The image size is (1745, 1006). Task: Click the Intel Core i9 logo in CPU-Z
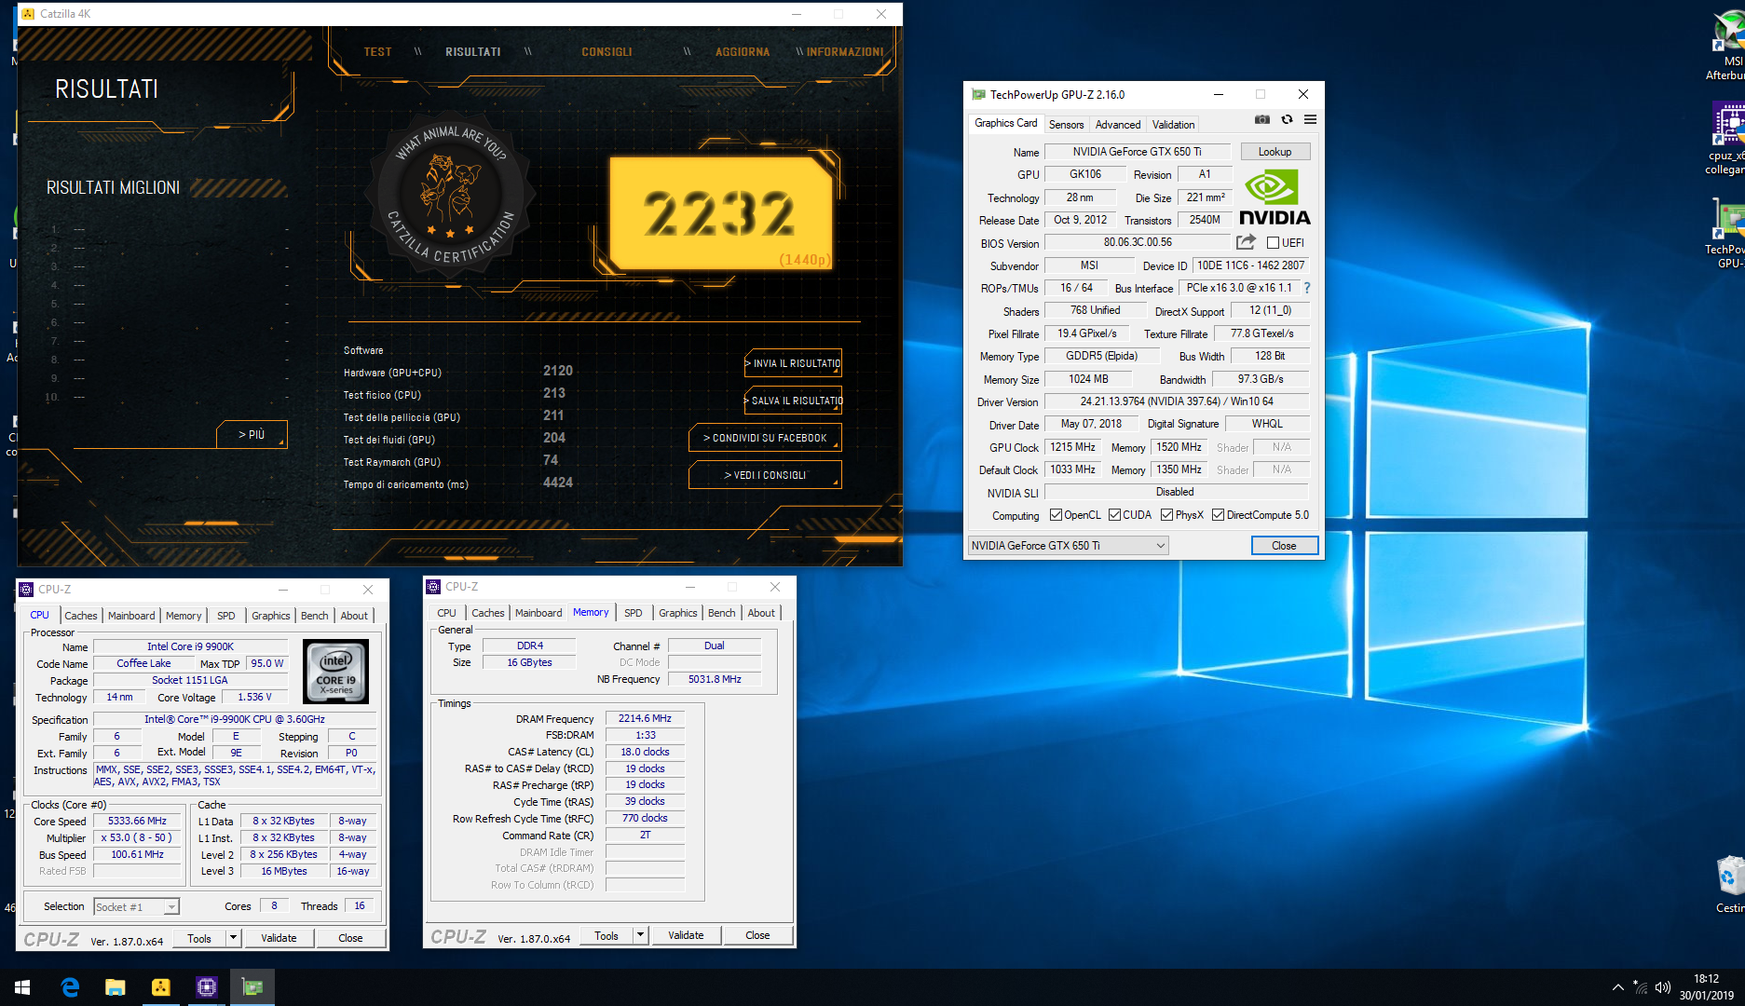coord(336,671)
